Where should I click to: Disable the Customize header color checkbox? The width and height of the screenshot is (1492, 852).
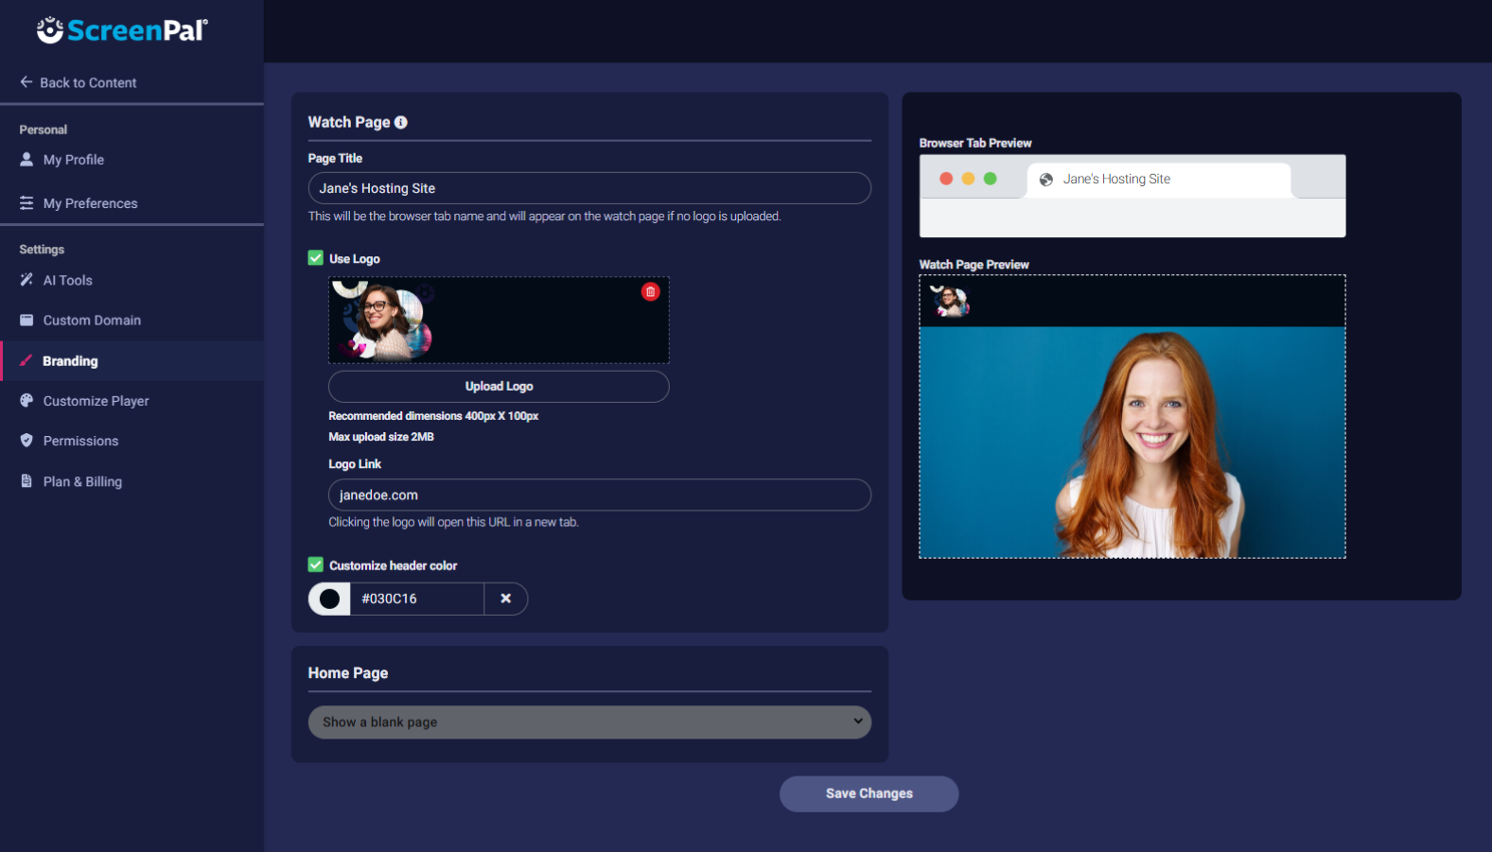tap(316, 565)
